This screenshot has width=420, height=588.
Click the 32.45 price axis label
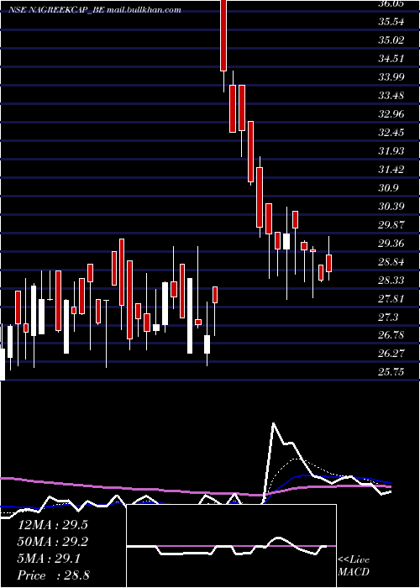391,133
